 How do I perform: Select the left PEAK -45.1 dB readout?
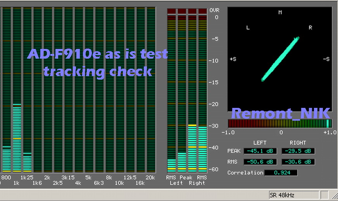click(x=260, y=151)
